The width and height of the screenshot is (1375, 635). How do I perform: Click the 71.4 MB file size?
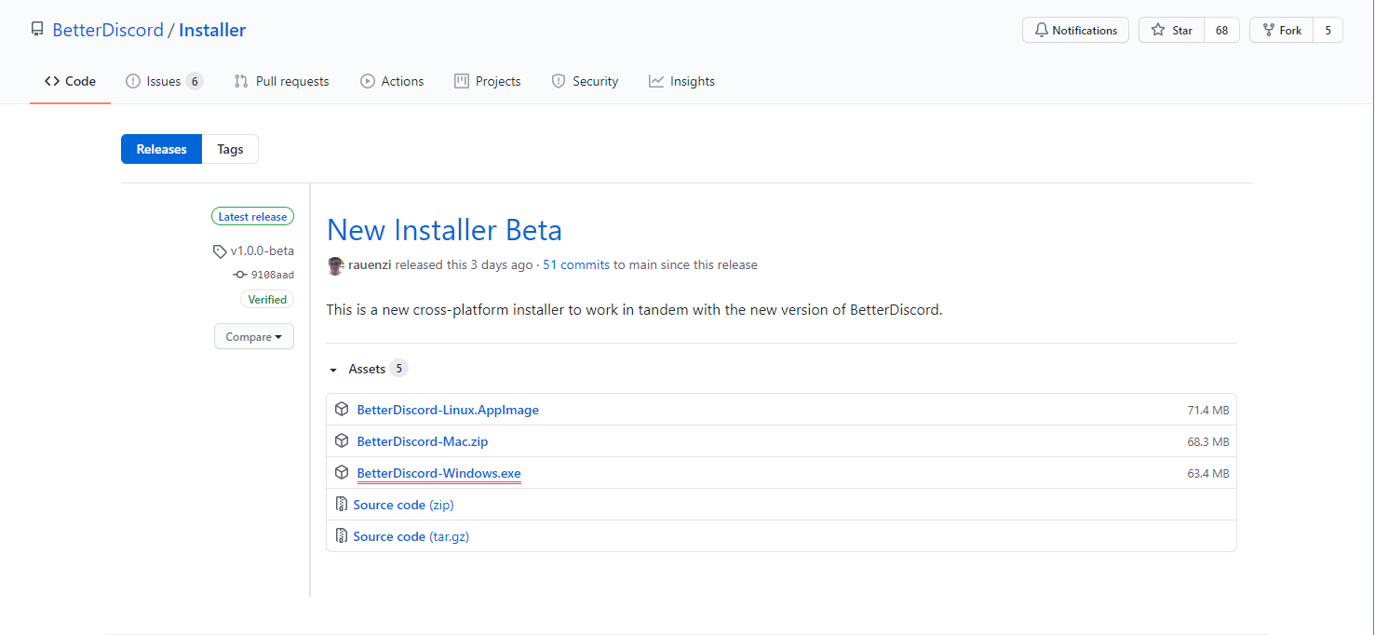1207,411
